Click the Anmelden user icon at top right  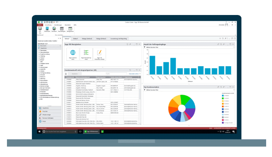pyautogui.click(x=226, y=25)
